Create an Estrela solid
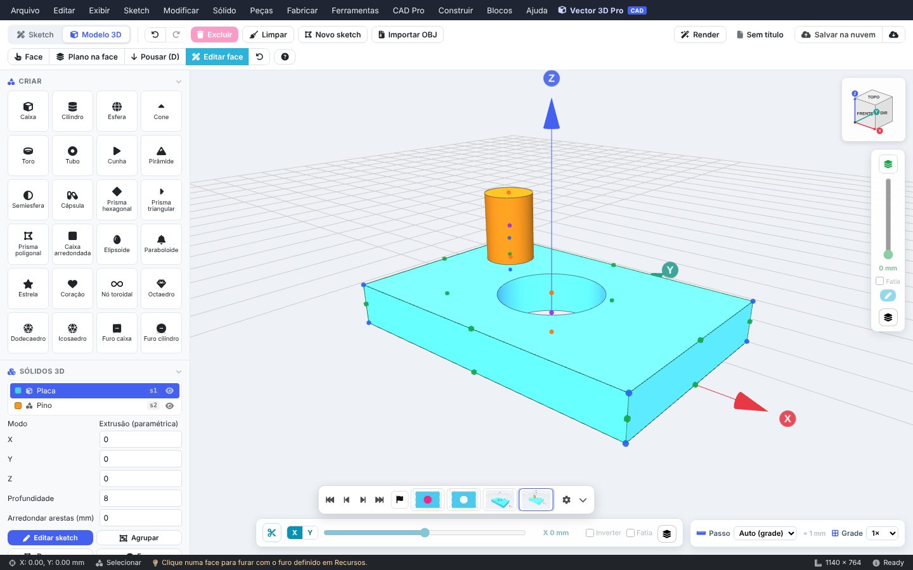 pyautogui.click(x=28, y=288)
